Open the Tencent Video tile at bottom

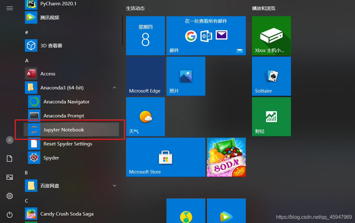[x=226, y=211]
